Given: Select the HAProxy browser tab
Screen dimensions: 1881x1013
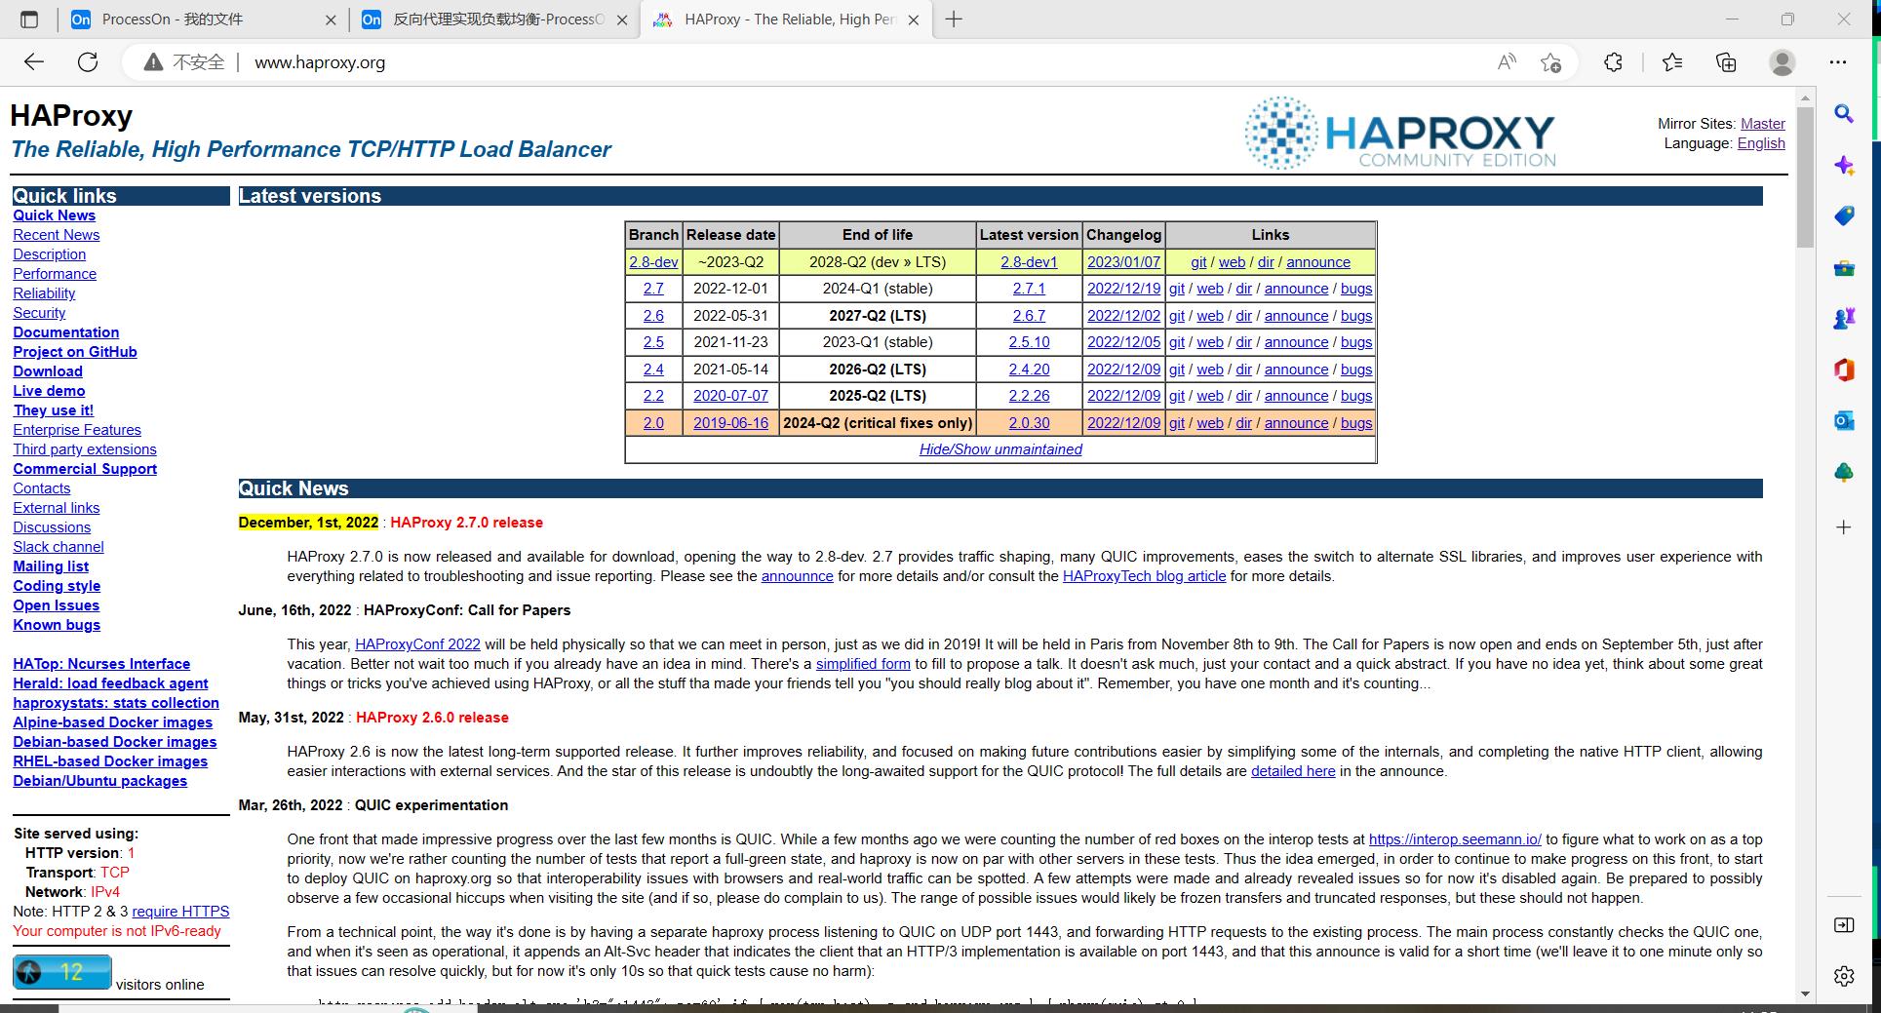Looking at the screenshot, I should tap(788, 19).
